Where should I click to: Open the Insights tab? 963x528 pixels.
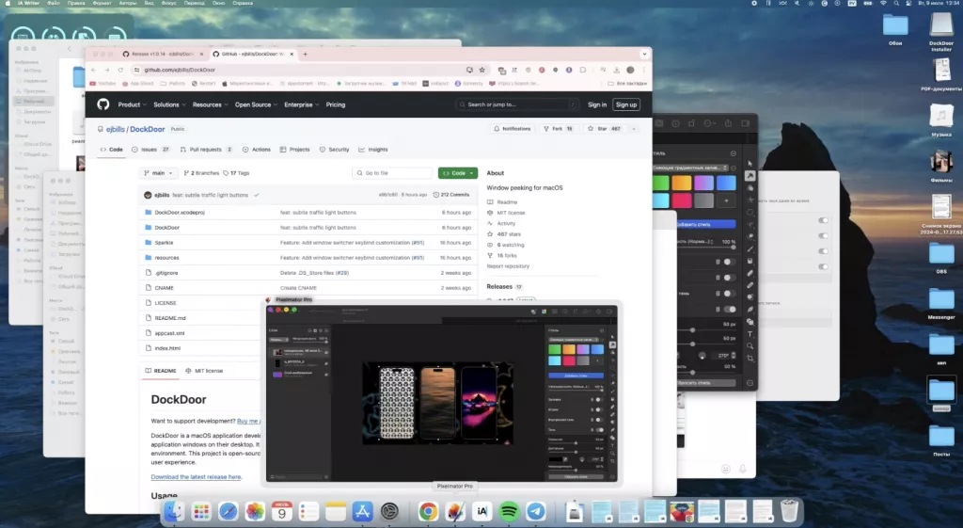pyautogui.click(x=372, y=150)
